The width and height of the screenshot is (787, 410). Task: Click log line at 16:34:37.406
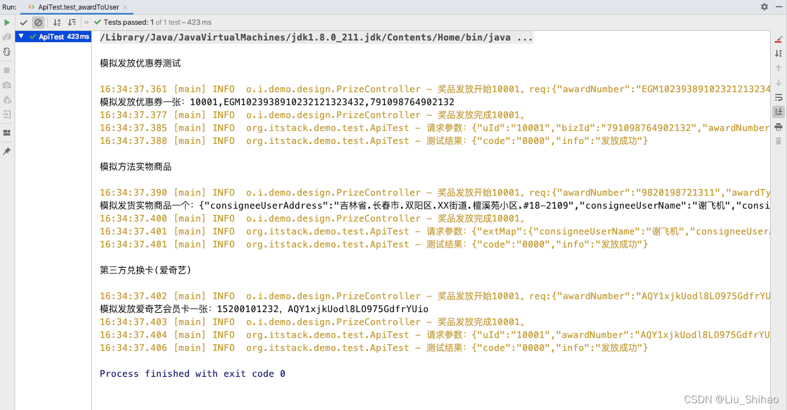point(374,348)
